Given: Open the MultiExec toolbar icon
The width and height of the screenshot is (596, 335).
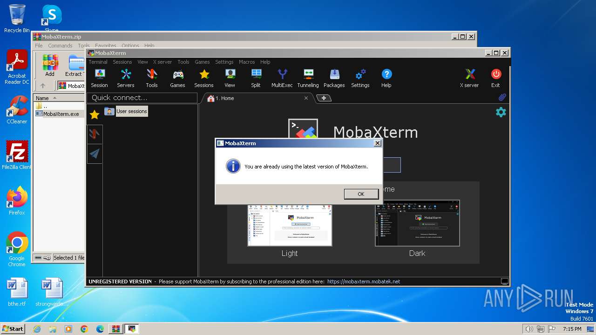Looking at the screenshot, I should click(282, 78).
